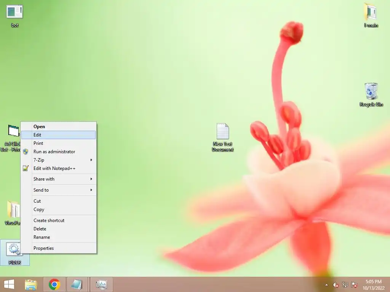Open Properties from context menu

coord(58,248)
